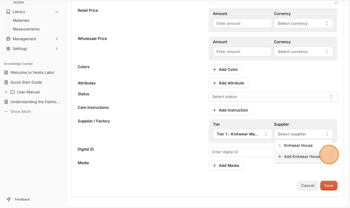Focus the Enter digital ID field
Image resolution: width=350 pixels, height=208 pixels.
tap(241, 152)
